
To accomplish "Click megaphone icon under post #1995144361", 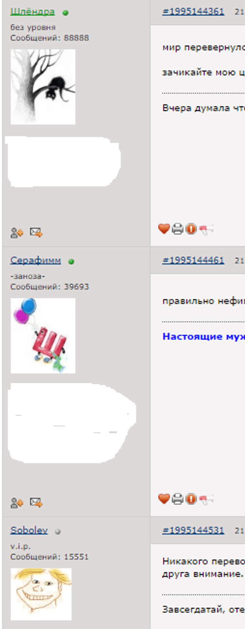I will click(206, 229).
